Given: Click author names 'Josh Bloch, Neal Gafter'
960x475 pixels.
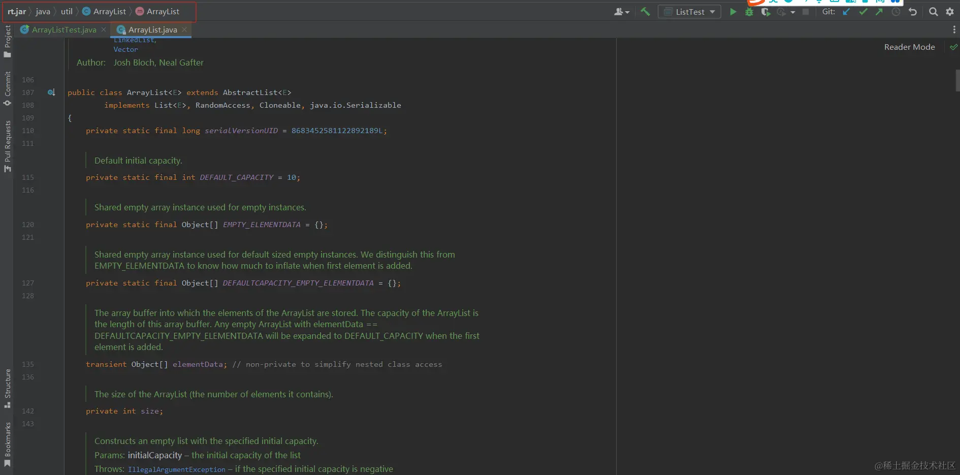Looking at the screenshot, I should 158,62.
